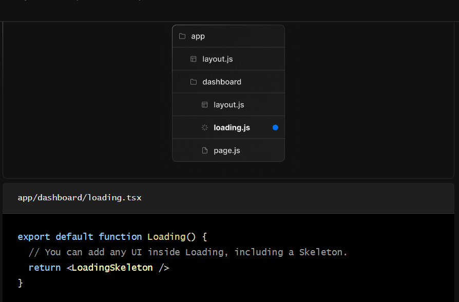Select the layout.js label inside the dashboard folder
The width and height of the screenshot is (459, 302).
[228, 105]
